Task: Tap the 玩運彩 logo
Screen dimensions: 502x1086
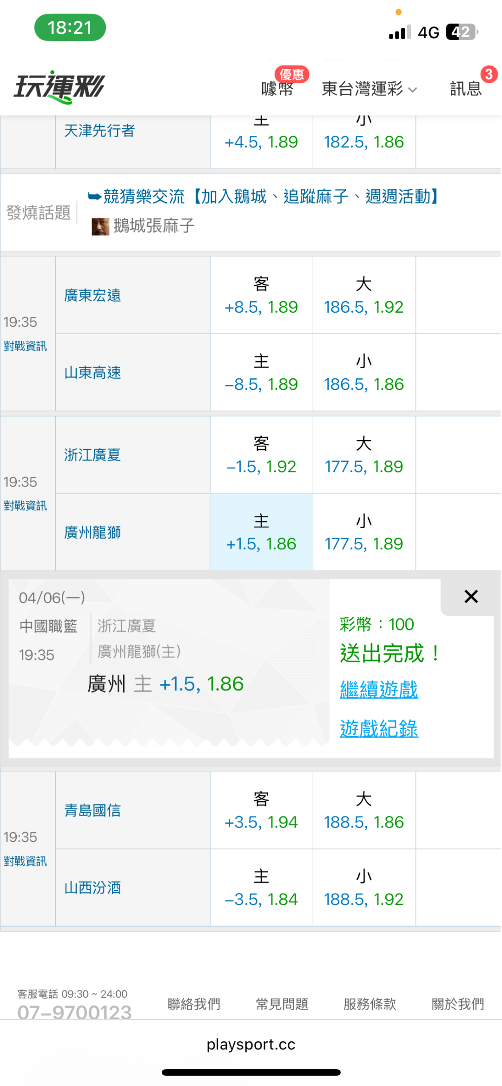Action: click(x=59, y=87)
